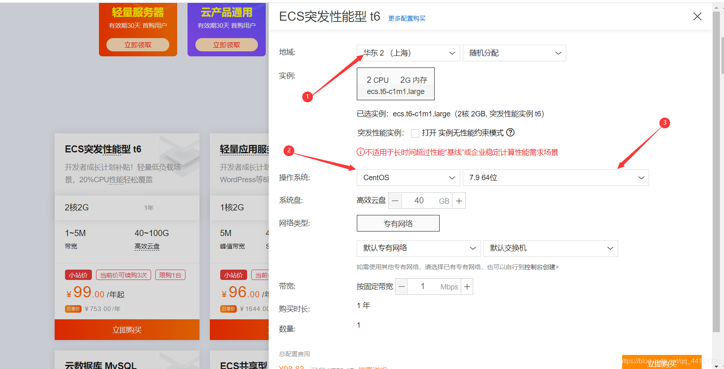This screenshot has width=724, height=369.
Task: Increase bandwidth with the plus button
Action: pos(467,287)
